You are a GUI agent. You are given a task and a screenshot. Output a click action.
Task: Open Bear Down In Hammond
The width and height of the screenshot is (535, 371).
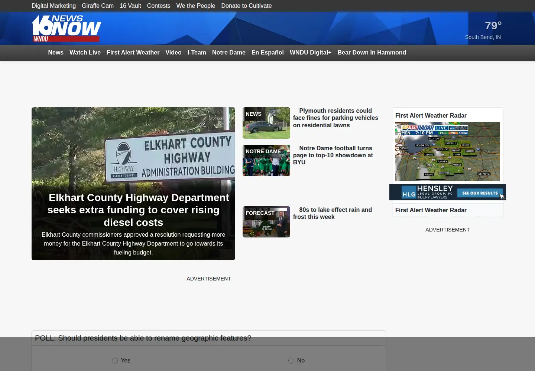tap(372, 53)
